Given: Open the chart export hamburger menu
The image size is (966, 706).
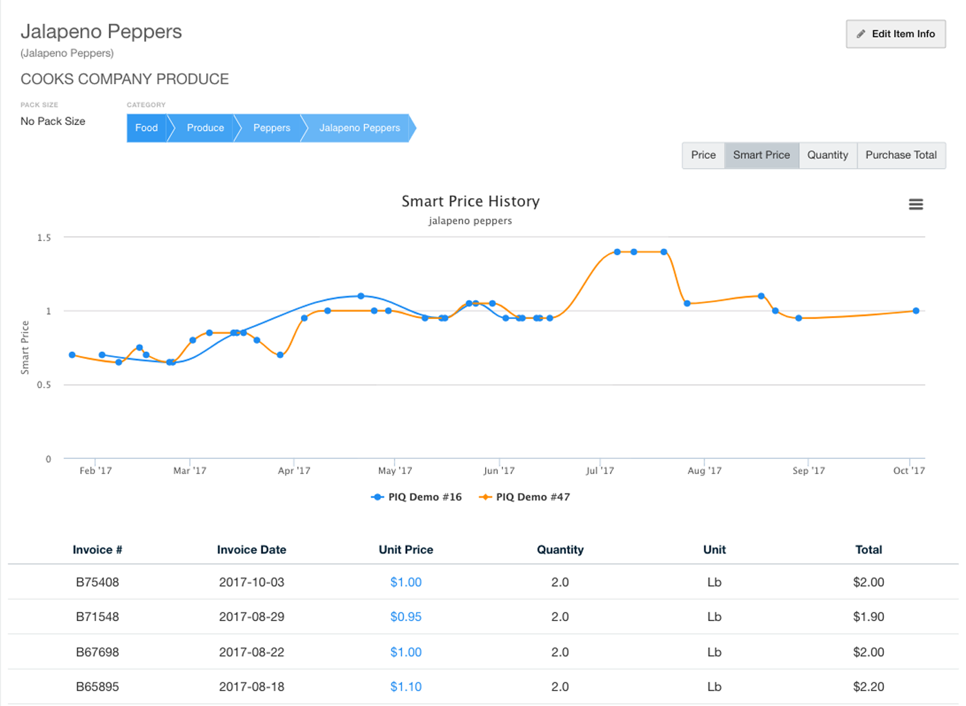Looking at the screenshot, I should [x=916, y=204].
